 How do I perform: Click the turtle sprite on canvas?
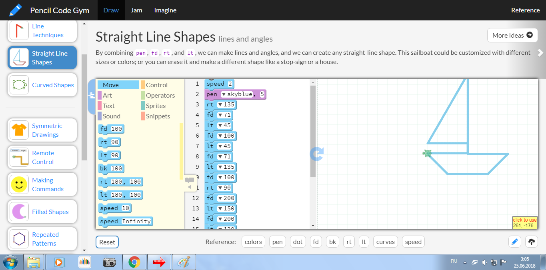tap(427, 153)
